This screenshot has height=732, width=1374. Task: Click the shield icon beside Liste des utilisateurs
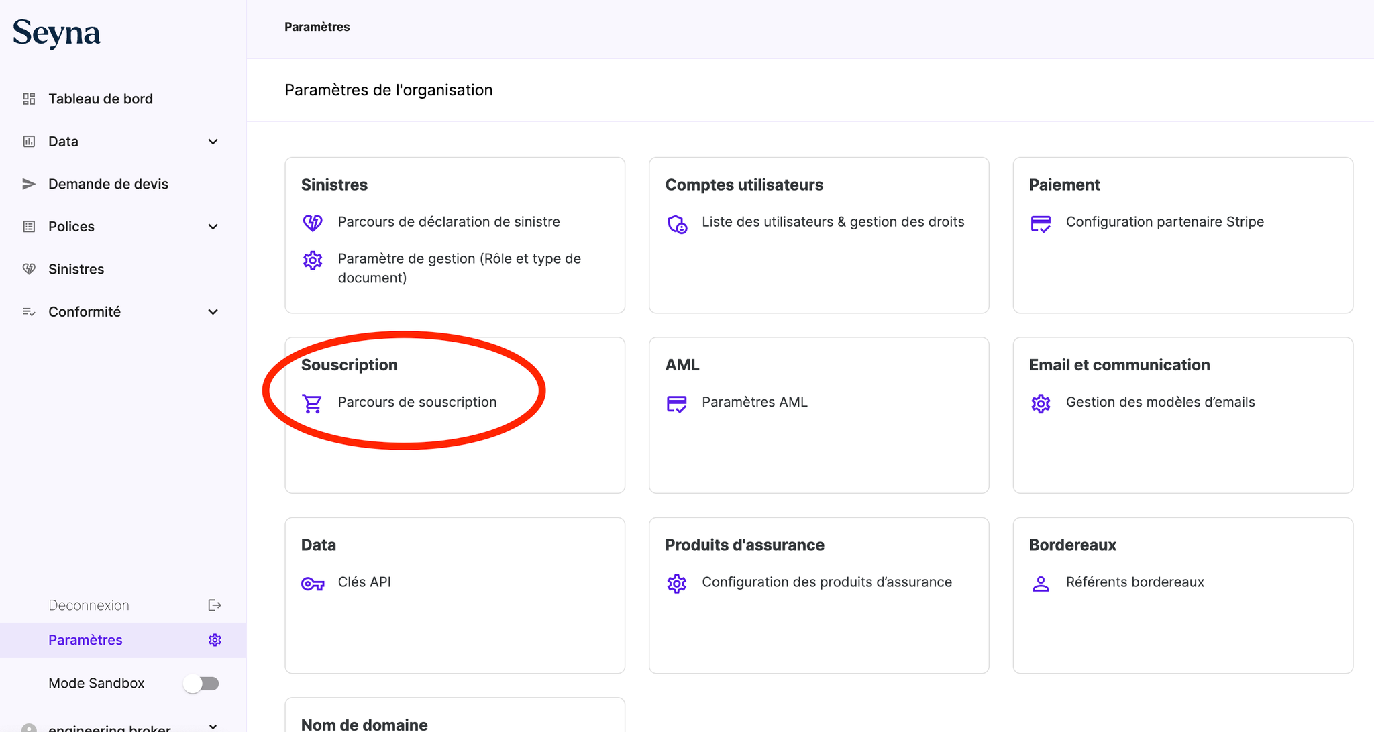[x=677, y=223]
